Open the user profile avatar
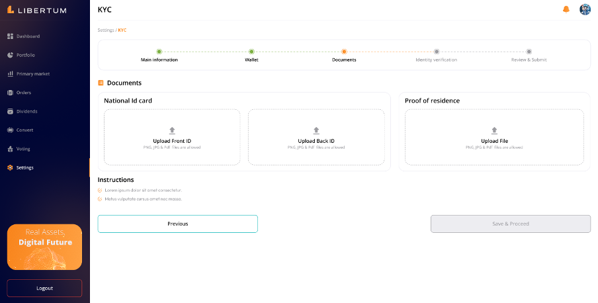The height and width of the screenshot is (303, 598). [x=585, y=9]
